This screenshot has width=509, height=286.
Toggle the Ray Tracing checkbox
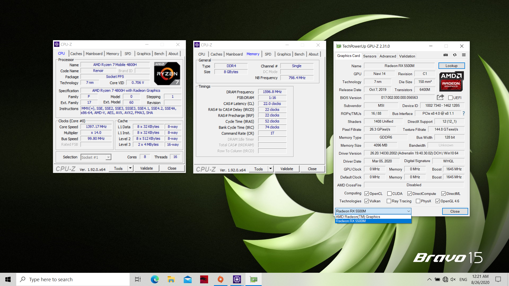(389, 201)
